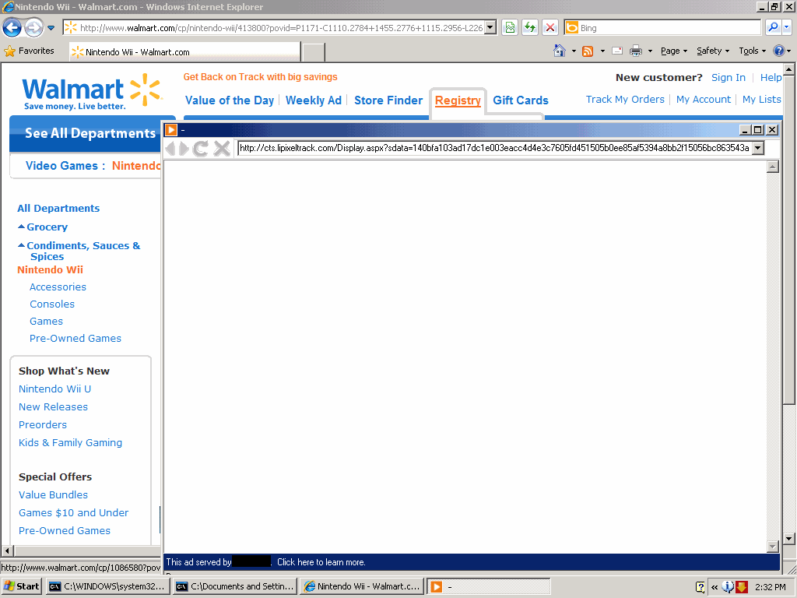Switch to C:\WINDOWS\system32 command prompt taskbar item
797x598 pixels.
coord(107,586)
